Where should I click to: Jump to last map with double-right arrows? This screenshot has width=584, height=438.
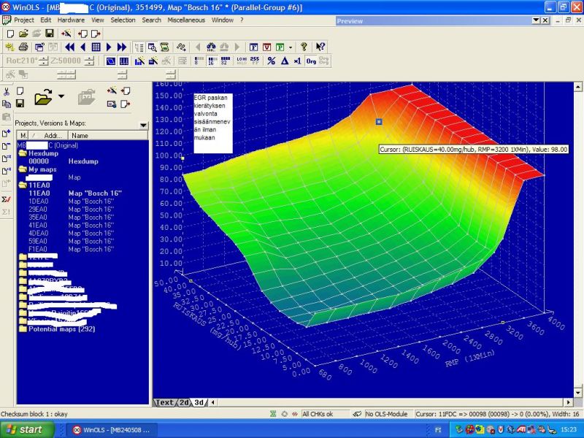(x=122, y=47)
